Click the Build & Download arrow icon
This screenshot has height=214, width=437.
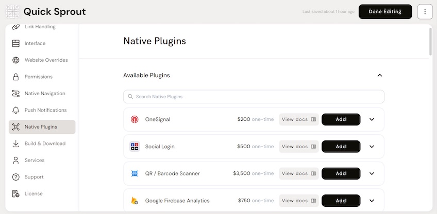point(16,144)
